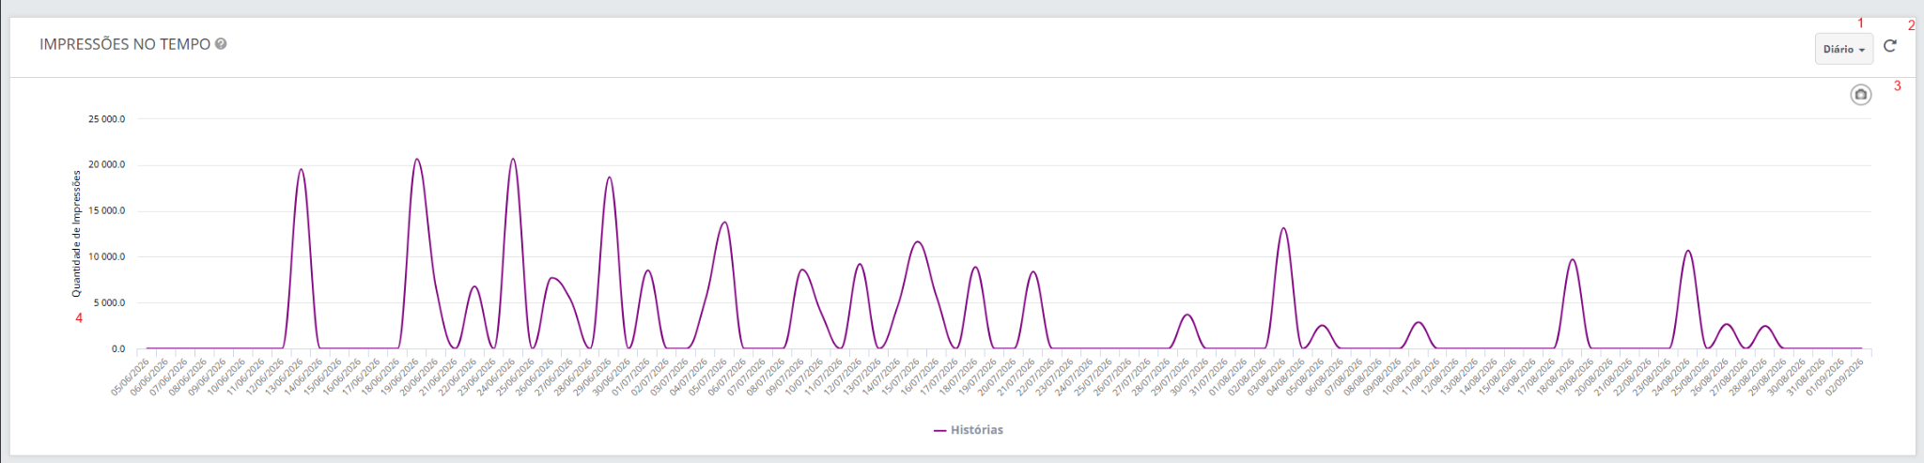The image size is (1924, 463).
Task: Toggle the Histórias series in the legend
Action: (x=968, y=430)
